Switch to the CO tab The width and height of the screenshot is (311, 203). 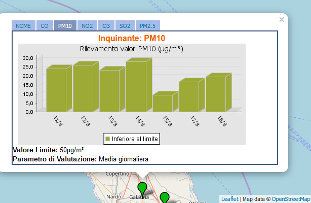(x=45, y=26)
